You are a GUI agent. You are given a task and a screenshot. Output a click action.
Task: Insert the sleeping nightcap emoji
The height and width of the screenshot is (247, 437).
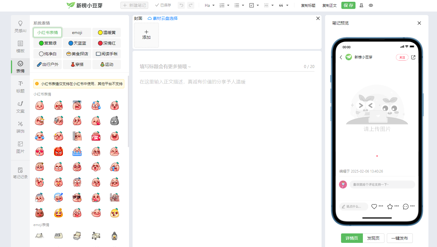(58, 198)
